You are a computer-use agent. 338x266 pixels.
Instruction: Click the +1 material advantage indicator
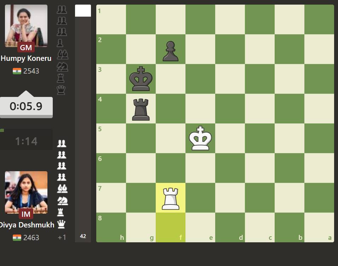(62, 237)
